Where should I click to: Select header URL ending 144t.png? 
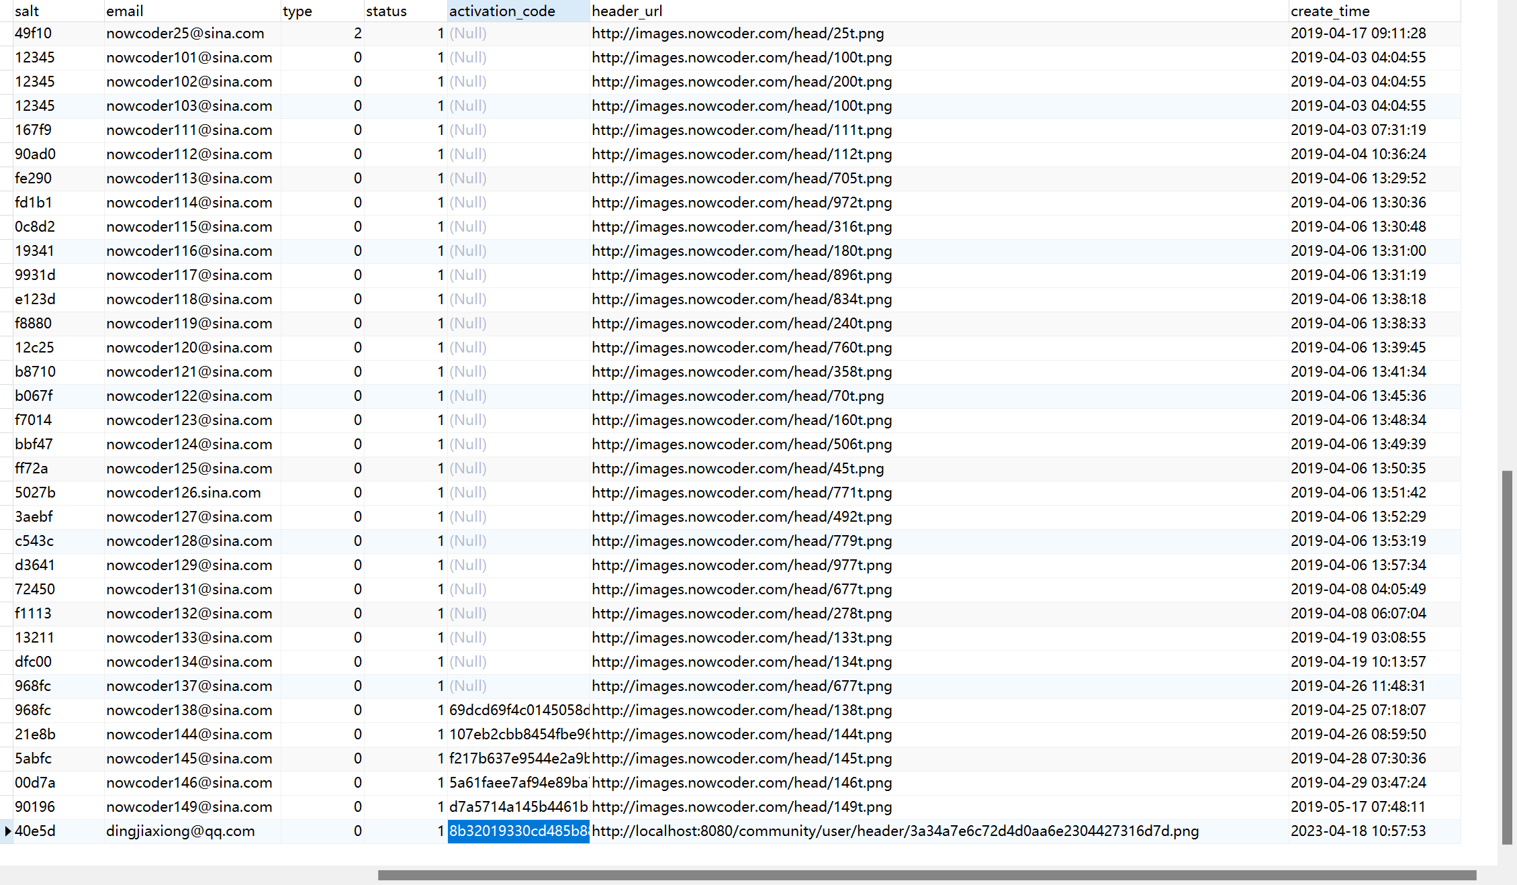(939, 735)
